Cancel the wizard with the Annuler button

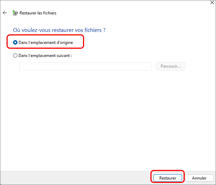pos(199,178)
